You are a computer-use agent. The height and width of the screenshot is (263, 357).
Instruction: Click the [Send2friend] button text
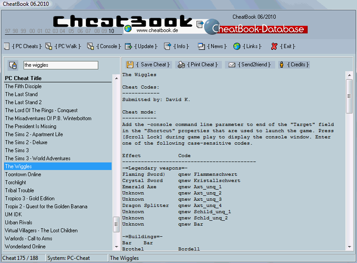254,65
